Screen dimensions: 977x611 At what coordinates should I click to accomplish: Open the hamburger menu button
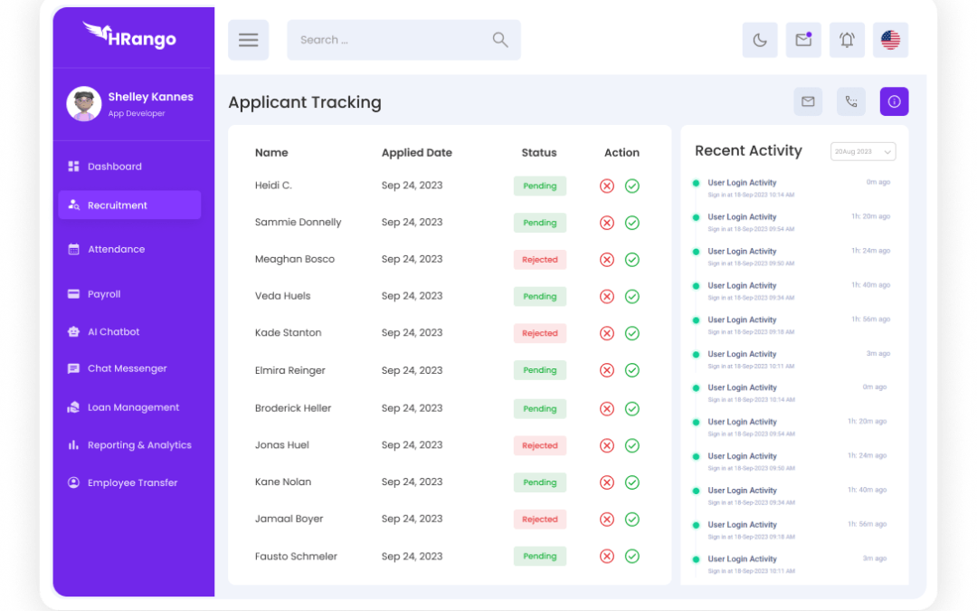[248, 40]
